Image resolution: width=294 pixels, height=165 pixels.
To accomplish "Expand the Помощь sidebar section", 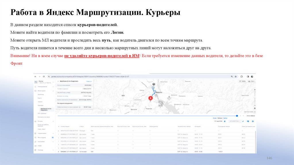I will coord(44,150).
